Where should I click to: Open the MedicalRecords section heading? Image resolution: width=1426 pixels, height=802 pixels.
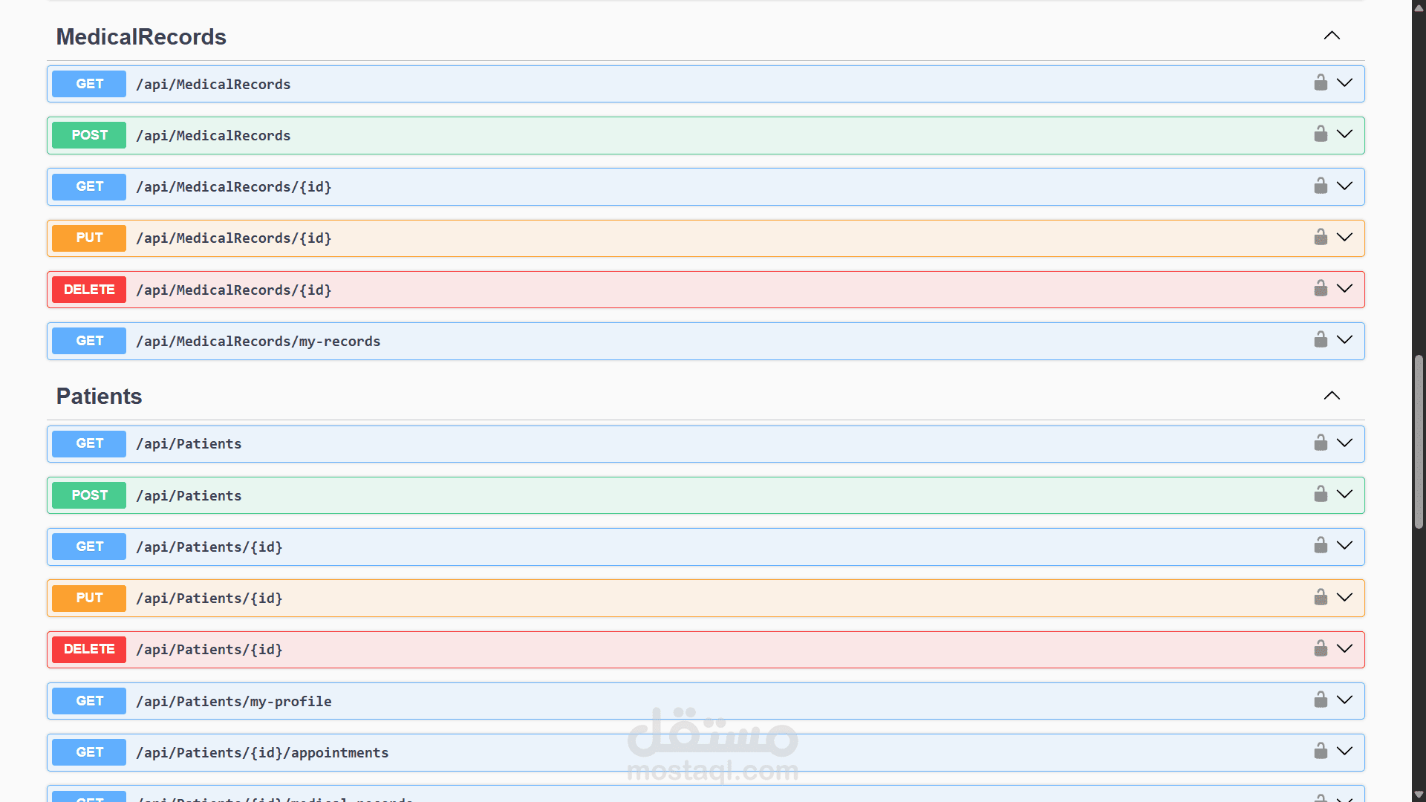pos(141,37)
